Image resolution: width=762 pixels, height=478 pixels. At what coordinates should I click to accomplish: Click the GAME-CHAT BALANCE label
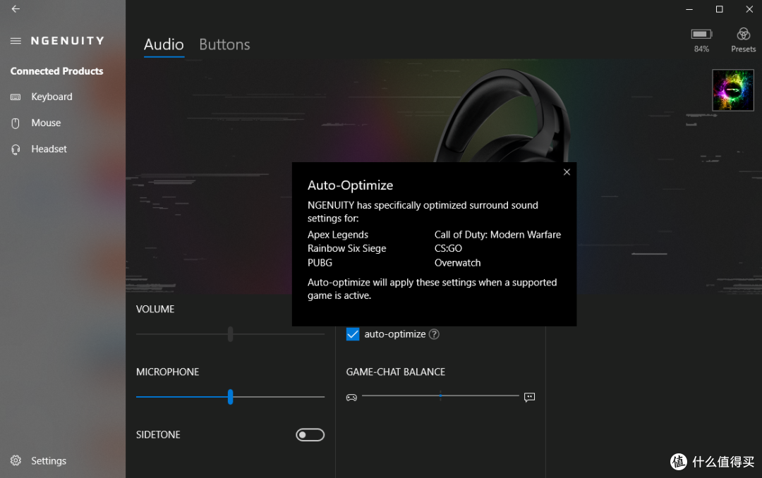point(396,372)
